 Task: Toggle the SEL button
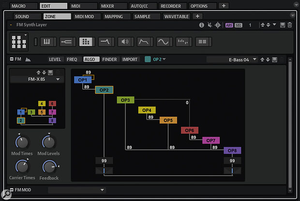239,25
